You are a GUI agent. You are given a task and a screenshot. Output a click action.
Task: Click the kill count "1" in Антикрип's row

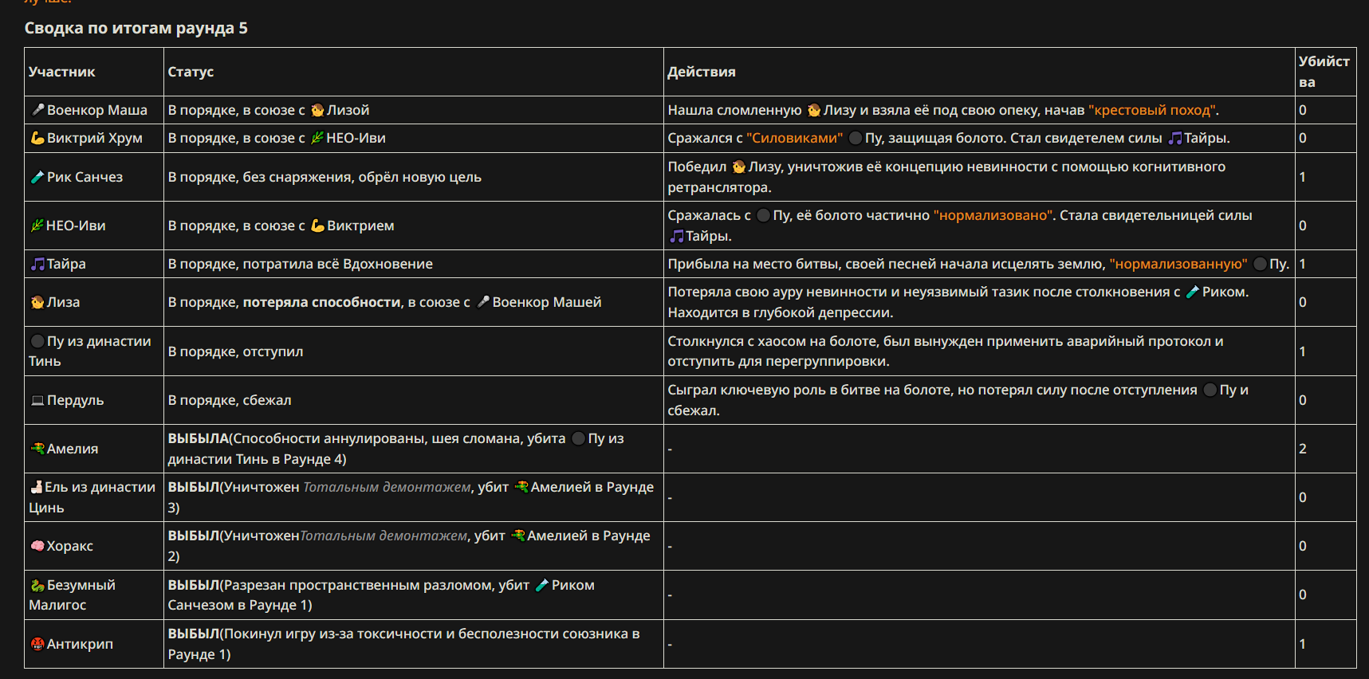coord(1303,644)
